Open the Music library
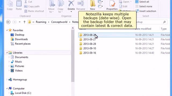Viewport: 172px width, 96px height. pyautogui.click(x=19, y=62)
